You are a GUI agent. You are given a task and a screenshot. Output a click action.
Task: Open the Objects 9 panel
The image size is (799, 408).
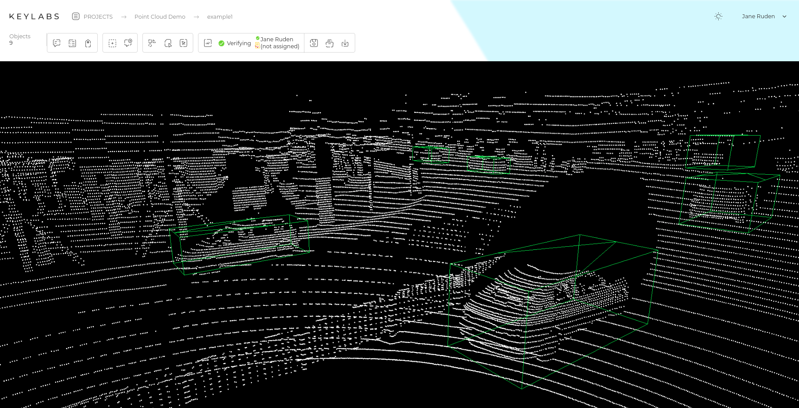pos(20,39)
